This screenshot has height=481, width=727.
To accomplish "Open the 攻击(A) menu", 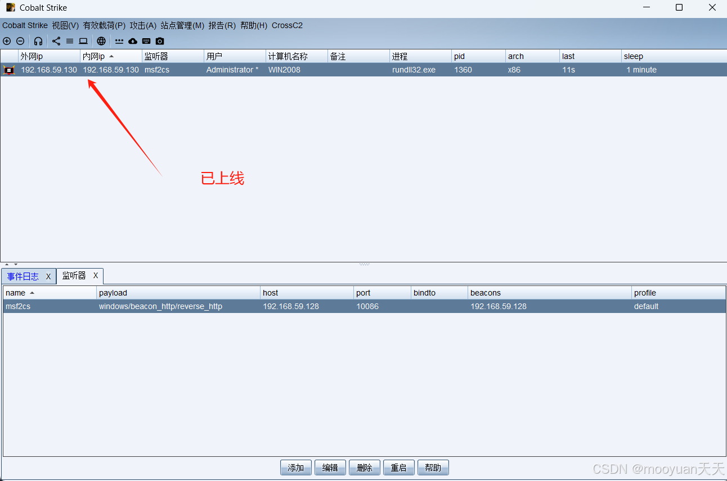I will click(143, 25).
